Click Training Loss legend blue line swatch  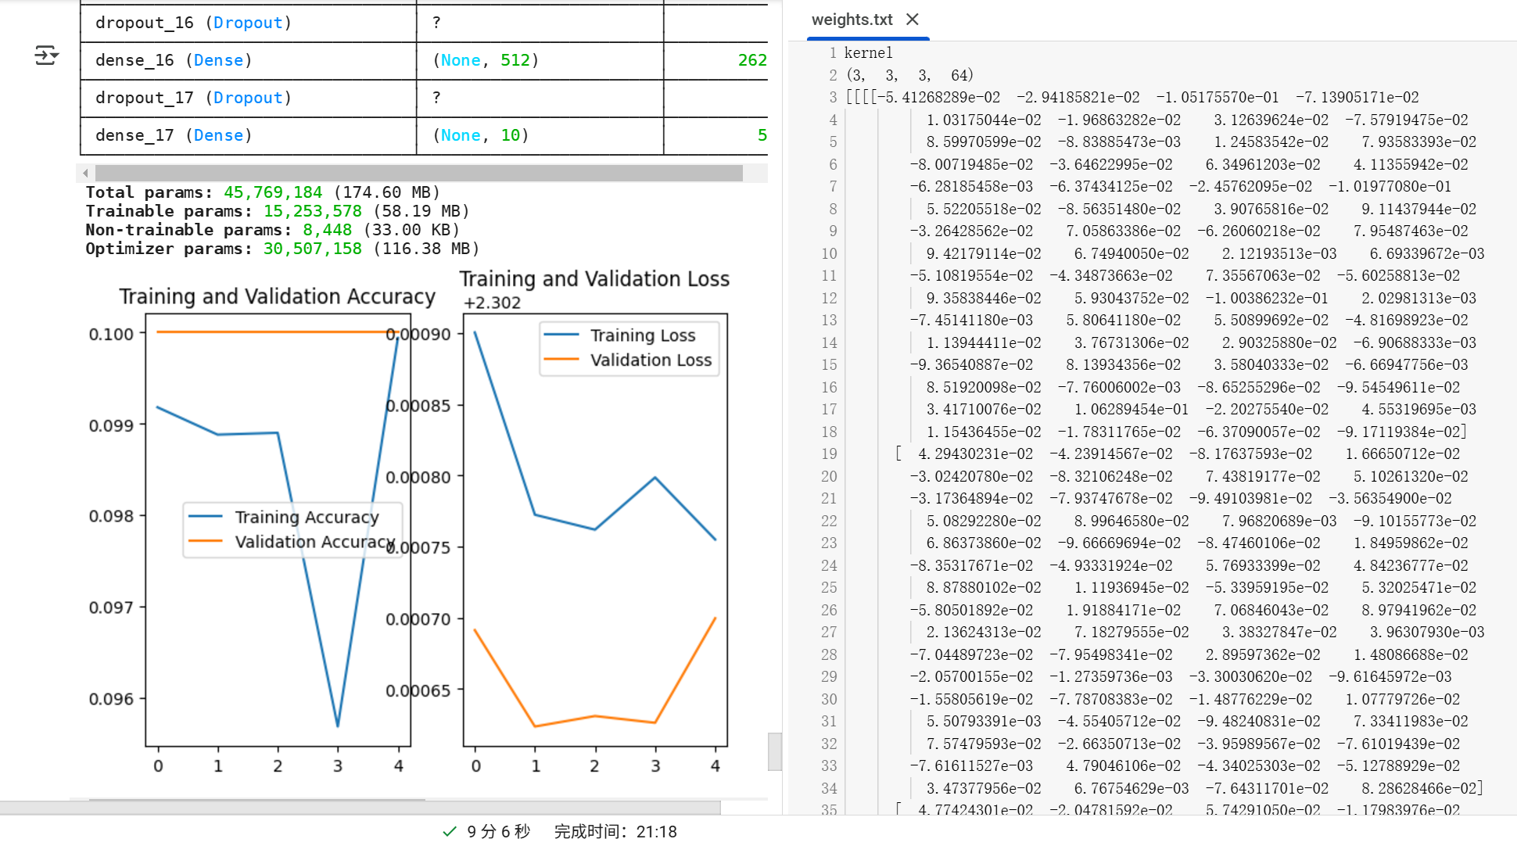coord(561,335)
